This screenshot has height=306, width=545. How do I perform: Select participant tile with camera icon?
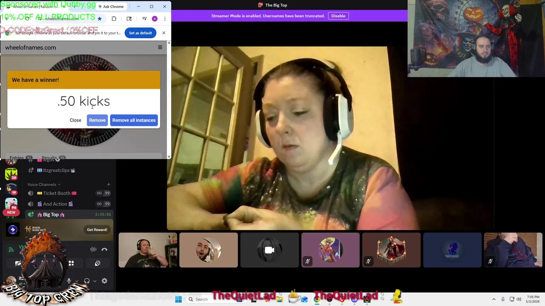pos(270,250)
